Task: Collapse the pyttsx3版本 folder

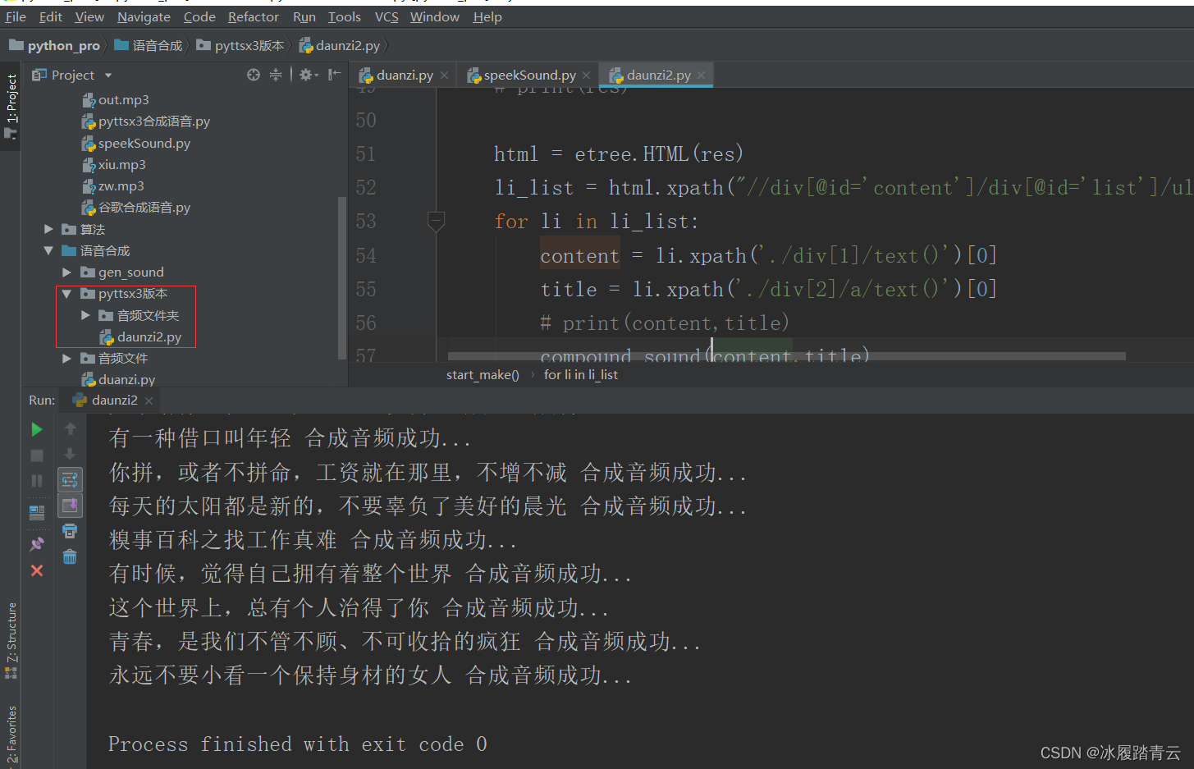Action: pos(67,294)
